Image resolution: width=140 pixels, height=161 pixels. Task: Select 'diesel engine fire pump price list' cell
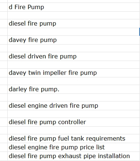tap(73, 147)
